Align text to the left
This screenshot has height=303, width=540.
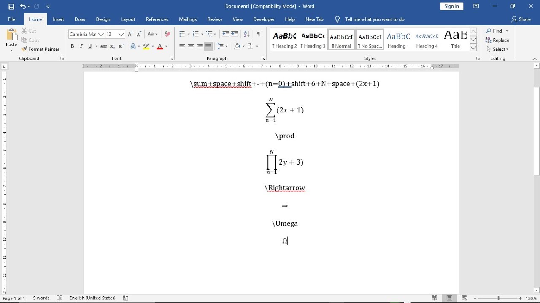pos(182,46)
